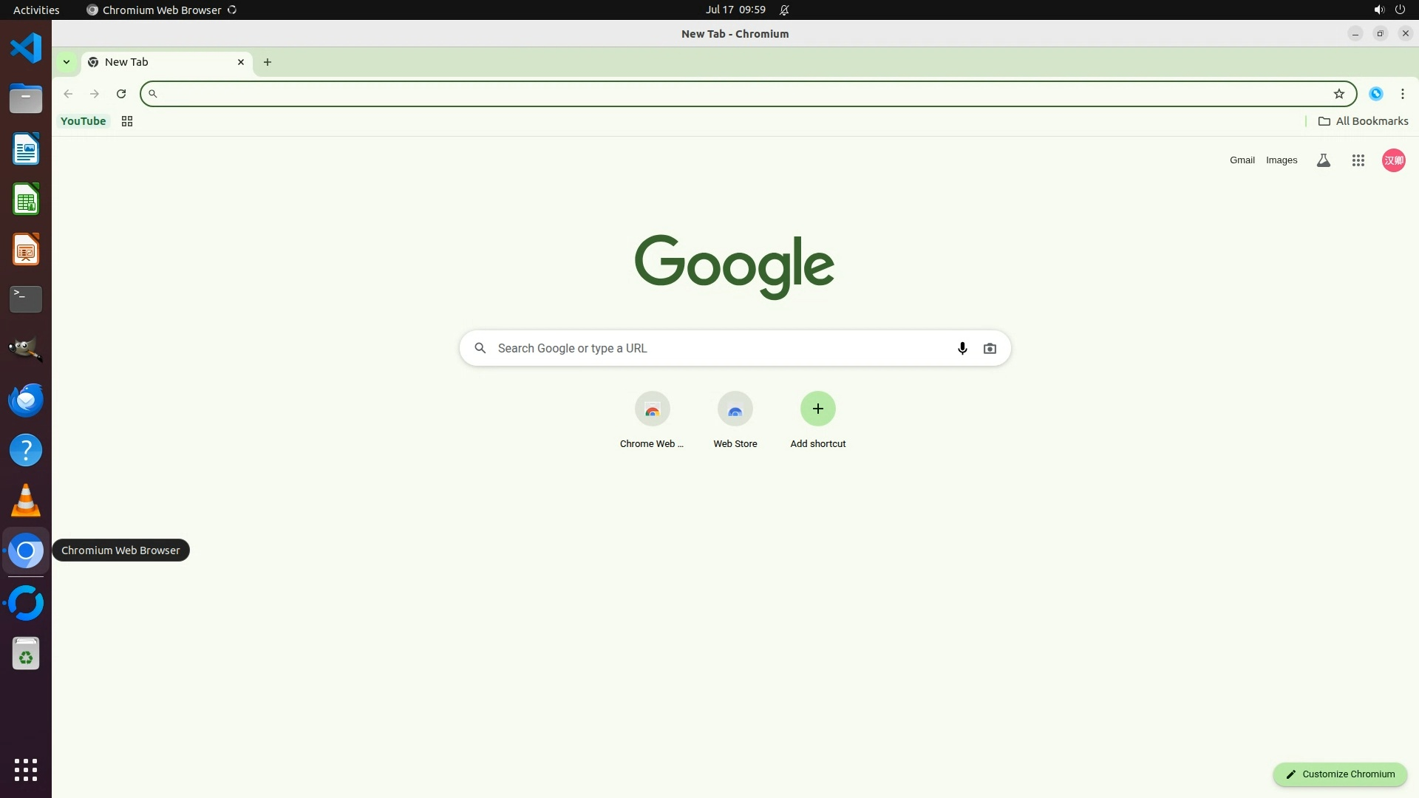Click the Web Store shortcut thumbnail
Viewport: 1419px width, 798px height.
tap(735, 409)
